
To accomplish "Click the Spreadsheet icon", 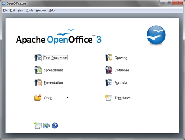I will (x=38, y=70).
